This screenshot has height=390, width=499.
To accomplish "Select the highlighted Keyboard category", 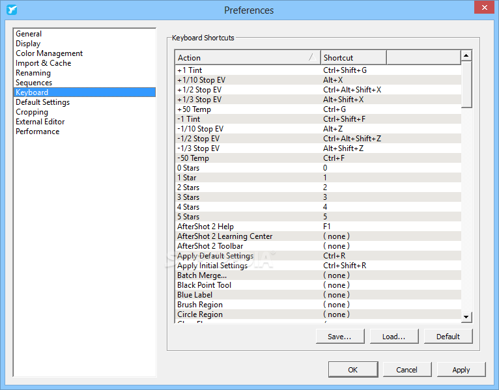I will pos(85,92).
